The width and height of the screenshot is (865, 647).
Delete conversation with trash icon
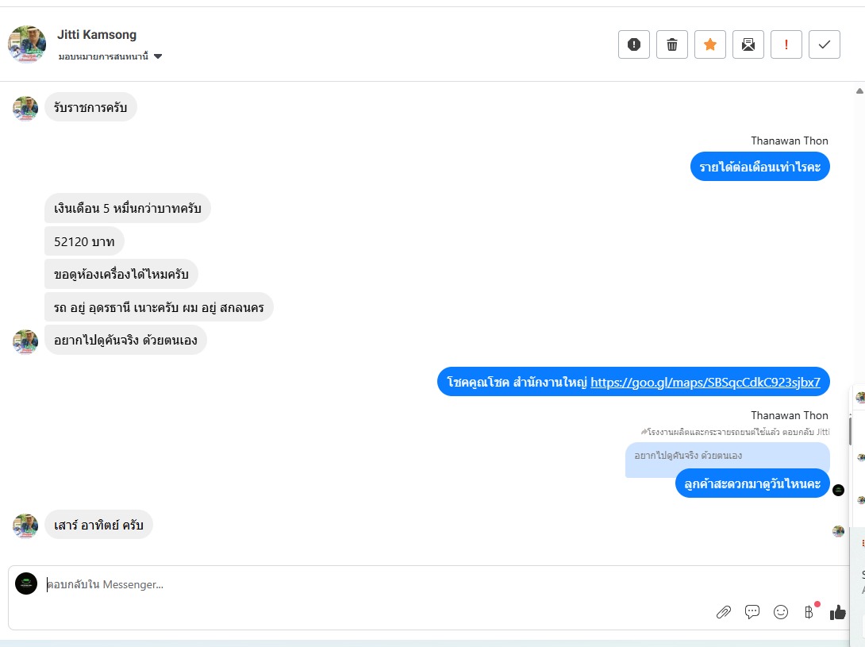click(672, 44)
